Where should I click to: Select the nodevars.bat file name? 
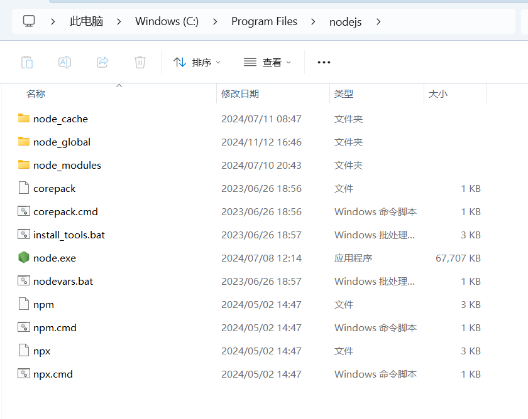(x=63, y=281)
